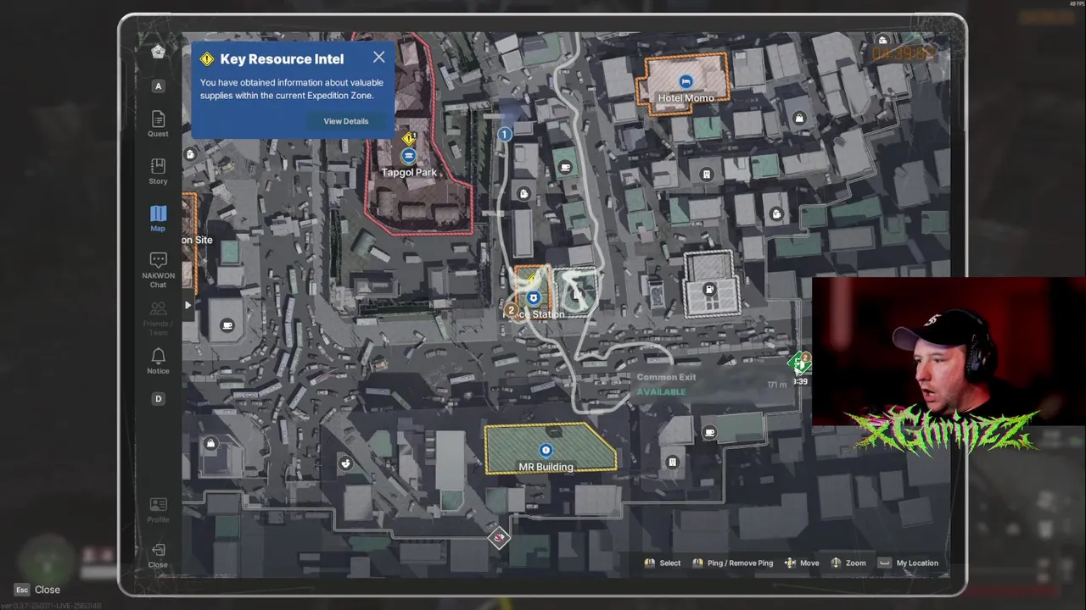The height and width of the screenshot is (610, 1086).
Task: Select the shop marker left of Tapgol Park
Action: coord(190,154)
